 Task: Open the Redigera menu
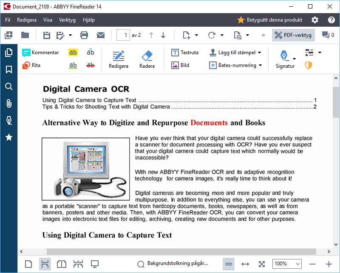pos(27,20)
